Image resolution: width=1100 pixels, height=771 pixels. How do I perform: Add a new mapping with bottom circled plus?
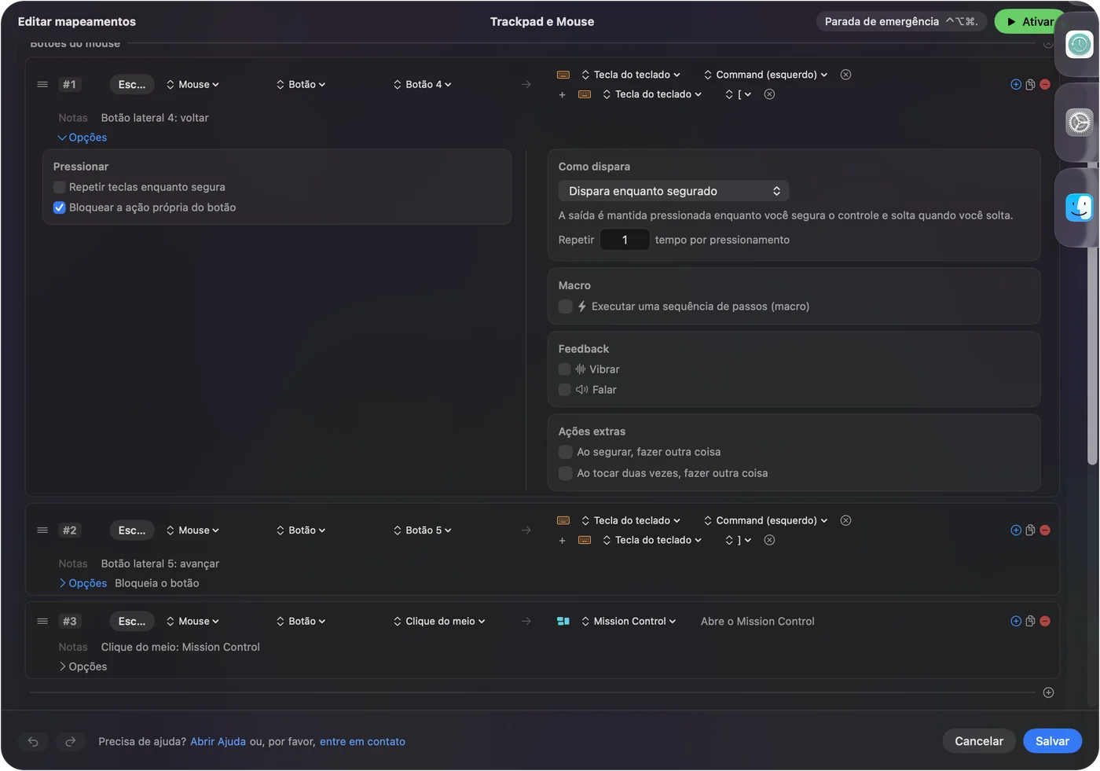pos(1048,692)
